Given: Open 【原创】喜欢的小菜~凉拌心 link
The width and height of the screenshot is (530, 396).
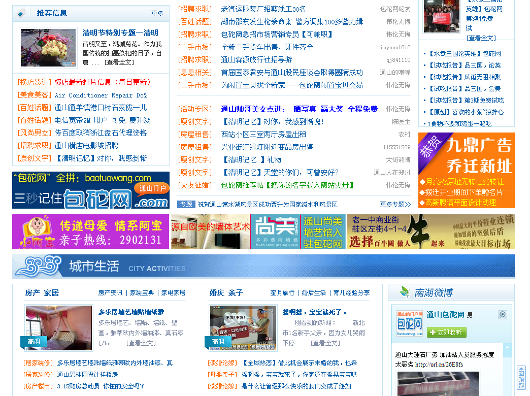Looking at the screenshot, I should coord(466,112).
